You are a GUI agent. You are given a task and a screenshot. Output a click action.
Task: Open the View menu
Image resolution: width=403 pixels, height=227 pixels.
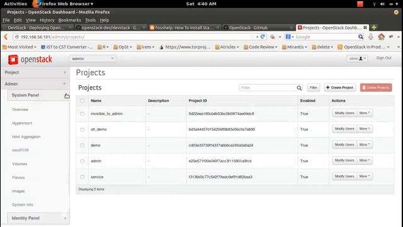click(31, 20)
